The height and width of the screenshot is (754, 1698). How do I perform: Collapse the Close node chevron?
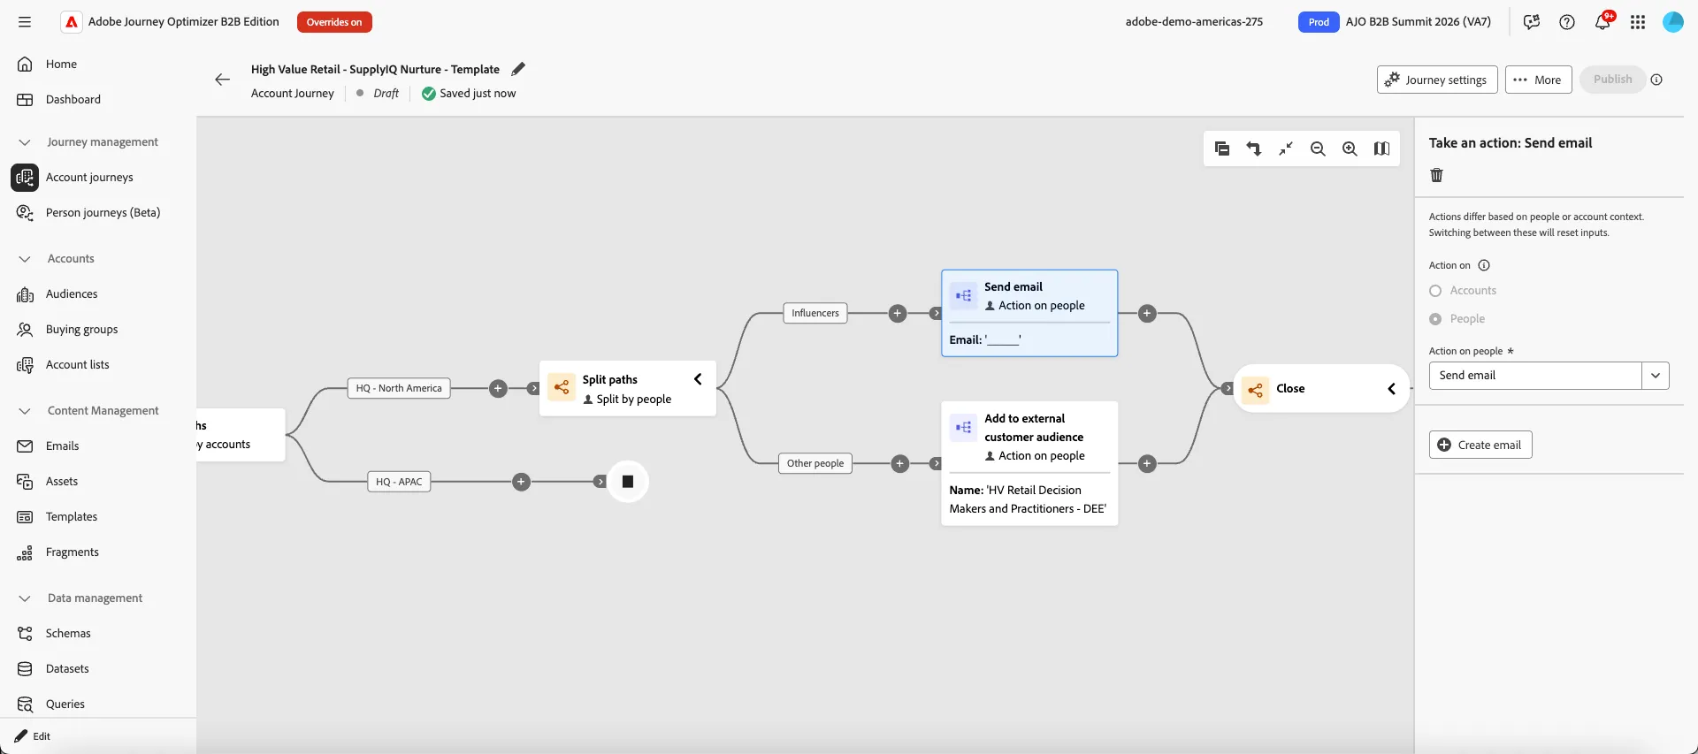1391,389
